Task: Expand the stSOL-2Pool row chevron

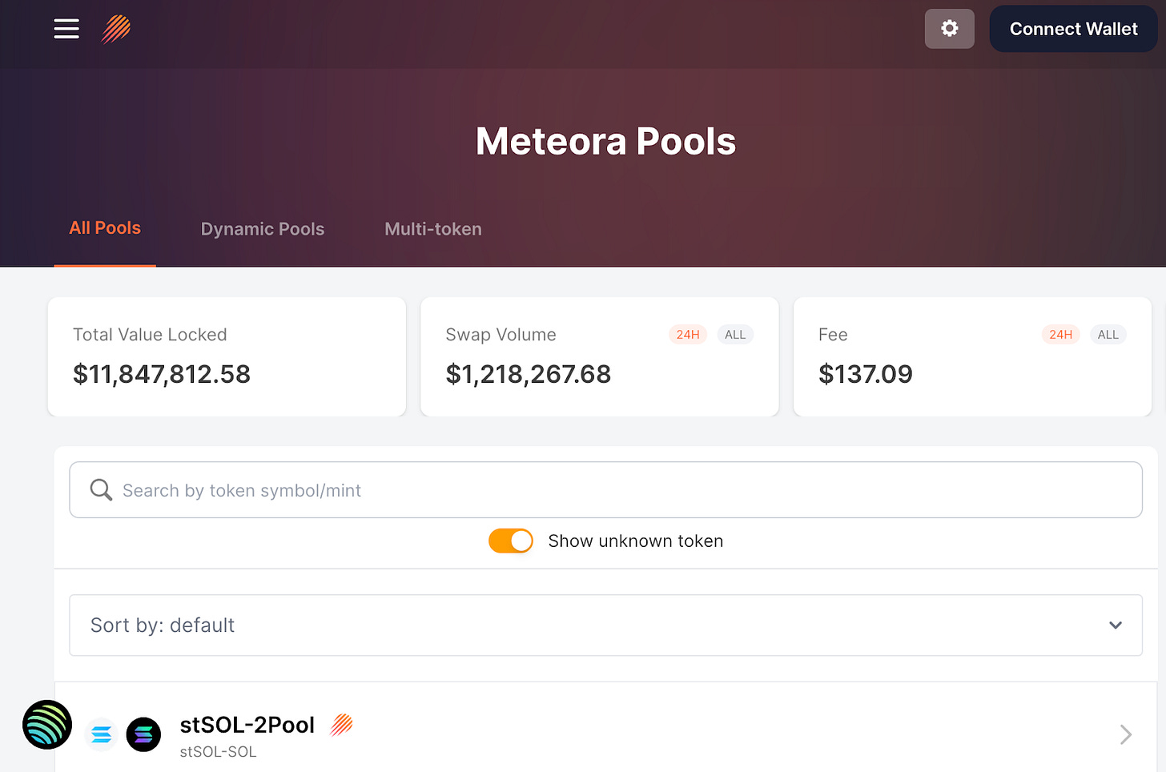Action: click(x=1124, y=734)
